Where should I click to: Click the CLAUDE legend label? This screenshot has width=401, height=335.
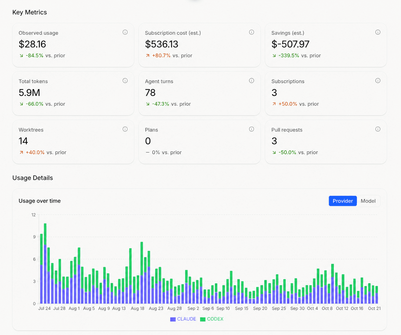coord(186,319)
